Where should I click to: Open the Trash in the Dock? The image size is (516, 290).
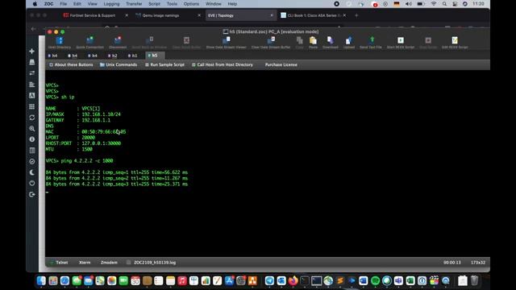tap(474, 280)
